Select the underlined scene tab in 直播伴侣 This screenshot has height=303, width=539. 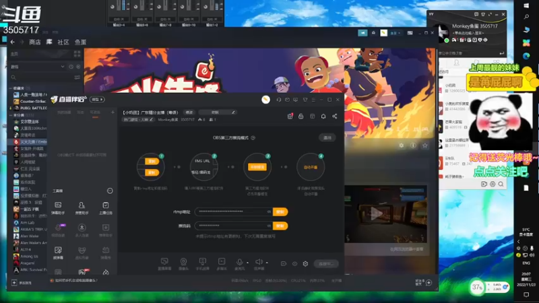coord(95,112)
